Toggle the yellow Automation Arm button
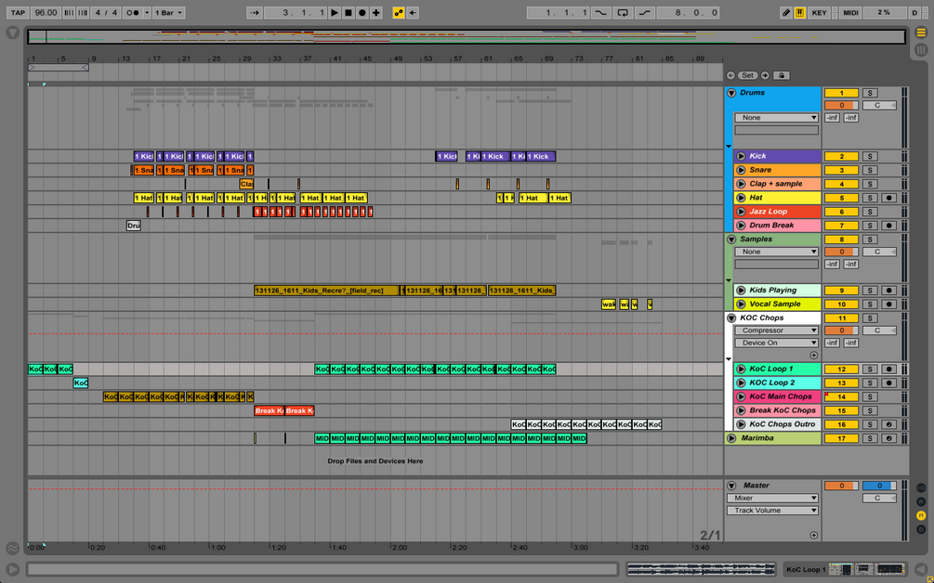This screenshot has height=583, width=934. [399, 12]
